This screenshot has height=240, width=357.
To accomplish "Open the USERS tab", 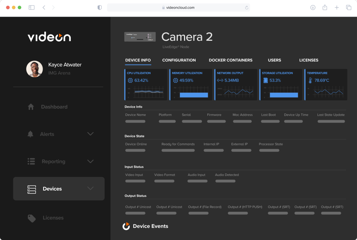I will tap(274, 60).
